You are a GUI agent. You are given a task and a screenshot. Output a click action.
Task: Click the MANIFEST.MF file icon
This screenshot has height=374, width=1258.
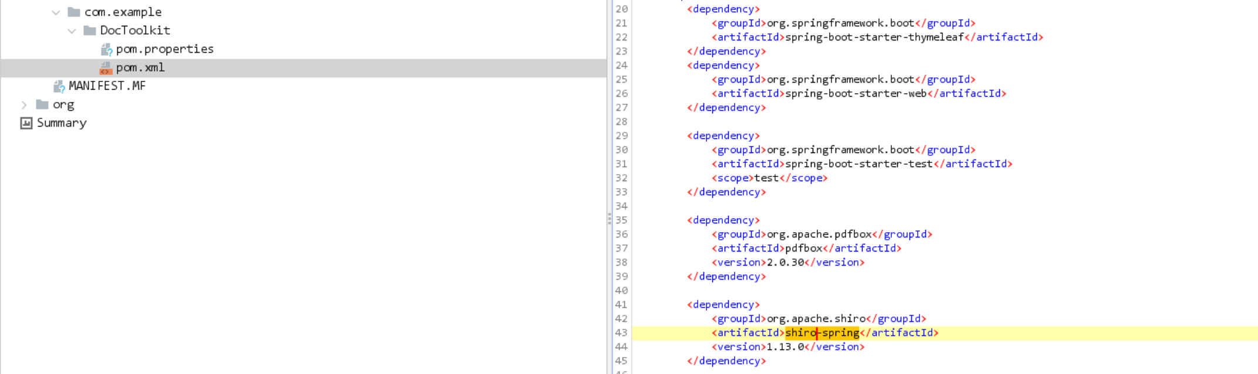click(x=59, y=87)
